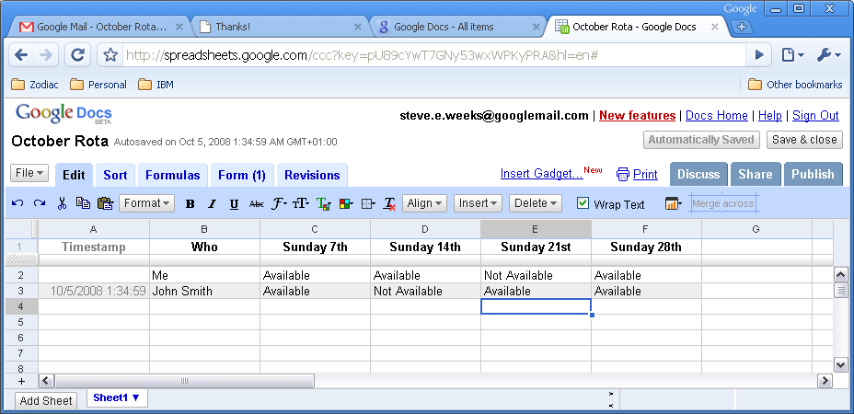Image resolution: width=854 pixels, height=414 pixels.
Task: Click the printer icon next to Print
Action: pyautogui.click(x=622, y=174)
